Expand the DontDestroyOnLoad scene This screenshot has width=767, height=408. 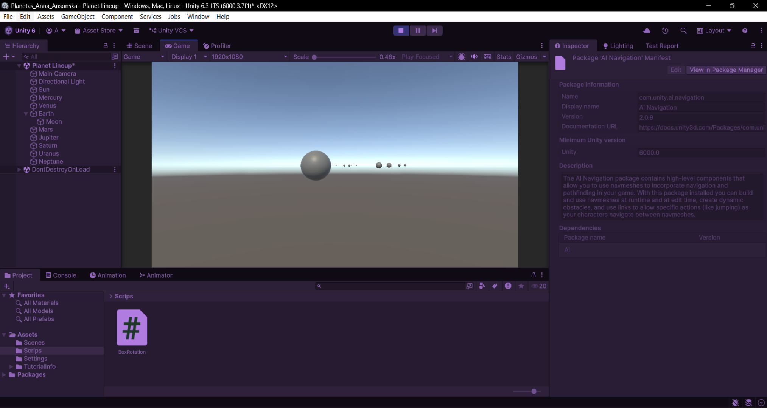[x=19, y=170]
